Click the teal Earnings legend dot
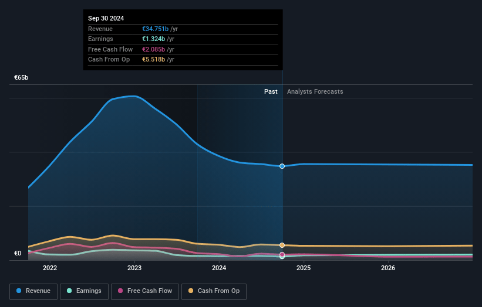Viewport: 482px width, 307px height. coord(69,291)
